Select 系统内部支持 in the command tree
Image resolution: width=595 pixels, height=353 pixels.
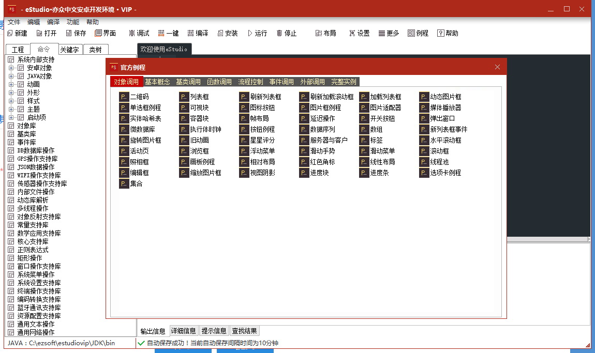[x=36, y=59]
